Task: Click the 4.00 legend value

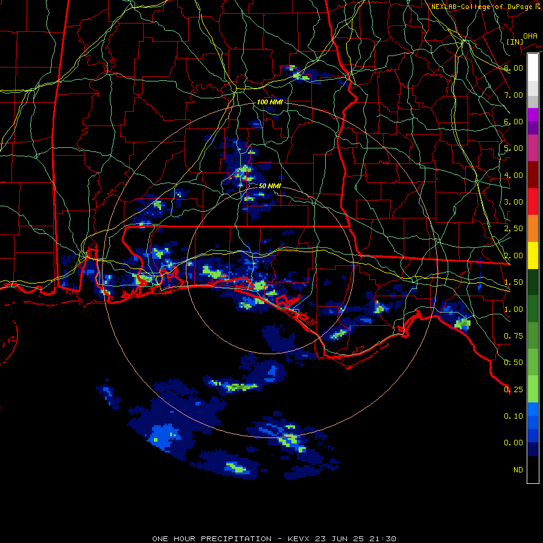Action: [513, 175]
